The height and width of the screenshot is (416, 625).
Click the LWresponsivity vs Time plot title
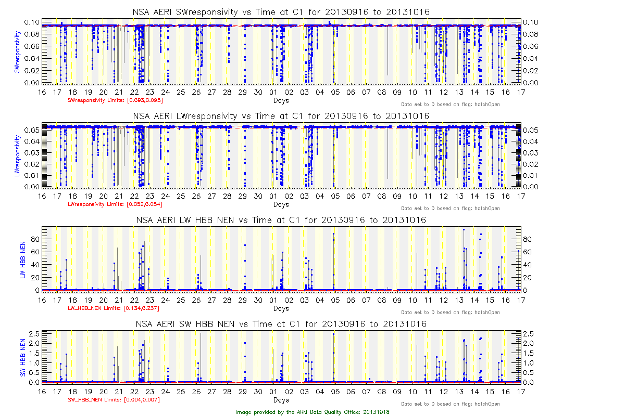tap(281, 116)
